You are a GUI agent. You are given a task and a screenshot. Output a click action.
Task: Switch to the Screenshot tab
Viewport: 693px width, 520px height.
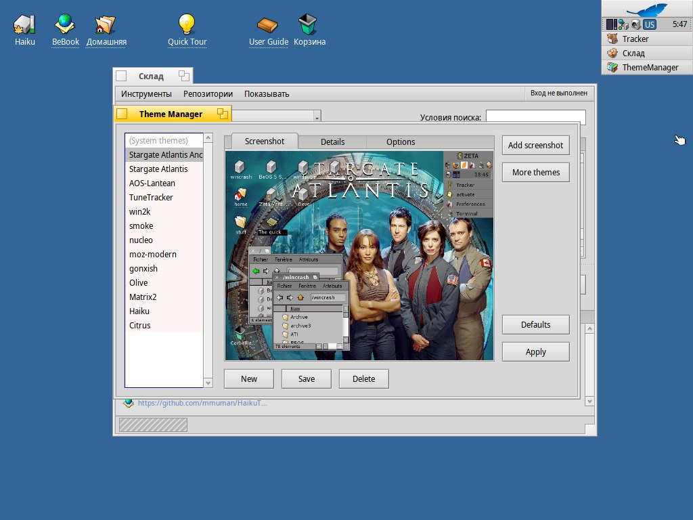click(x=265, y=141)
